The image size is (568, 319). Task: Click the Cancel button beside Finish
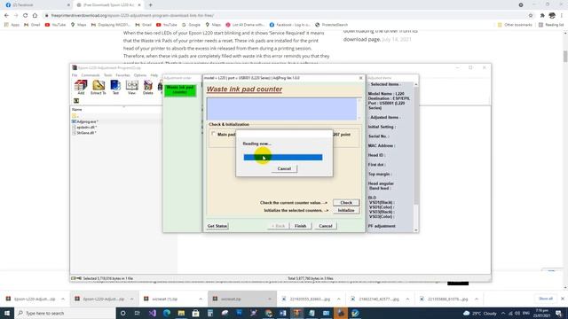tap(326, 226)
